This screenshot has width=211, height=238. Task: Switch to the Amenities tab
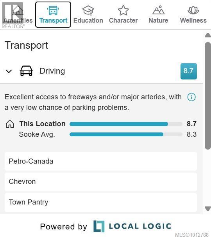pos(18,20)
